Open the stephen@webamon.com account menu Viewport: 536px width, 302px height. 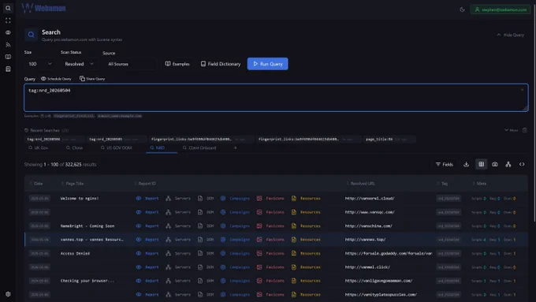501,9
